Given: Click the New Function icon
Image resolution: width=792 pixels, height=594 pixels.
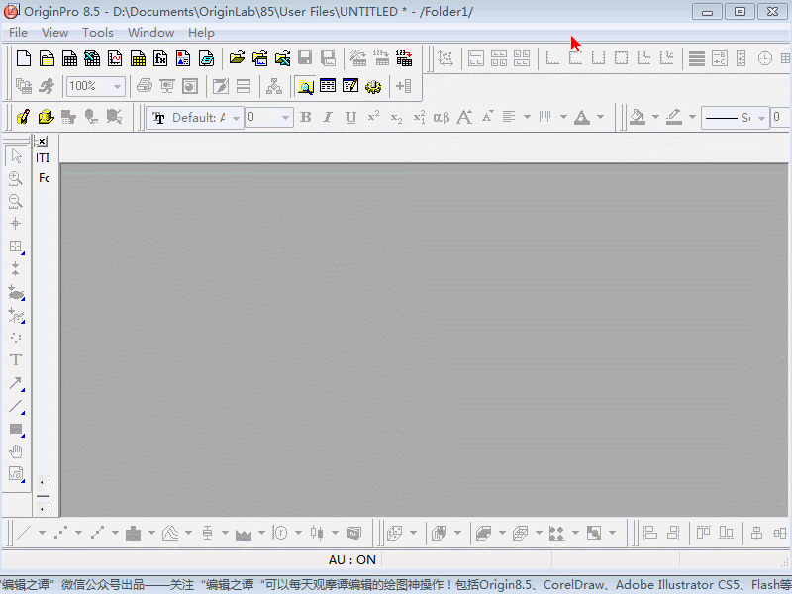Looking at the screenshot, I should [160, 59].
